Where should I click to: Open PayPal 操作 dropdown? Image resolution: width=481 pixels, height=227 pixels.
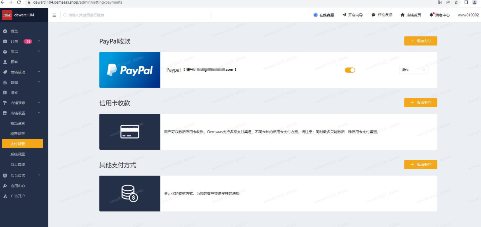point(413,70)
